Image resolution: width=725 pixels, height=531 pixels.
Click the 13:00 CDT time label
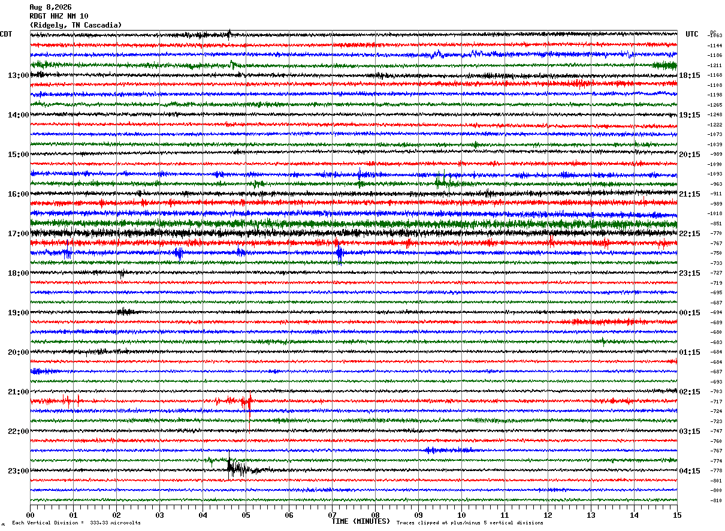(18, 76)
